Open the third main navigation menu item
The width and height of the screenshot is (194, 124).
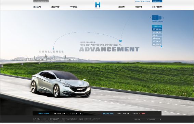click(74, 7)
